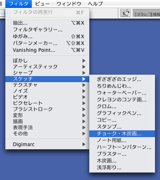Apply グラフィックペン... filter
This screenshot has height=180, width=160.
122,113
